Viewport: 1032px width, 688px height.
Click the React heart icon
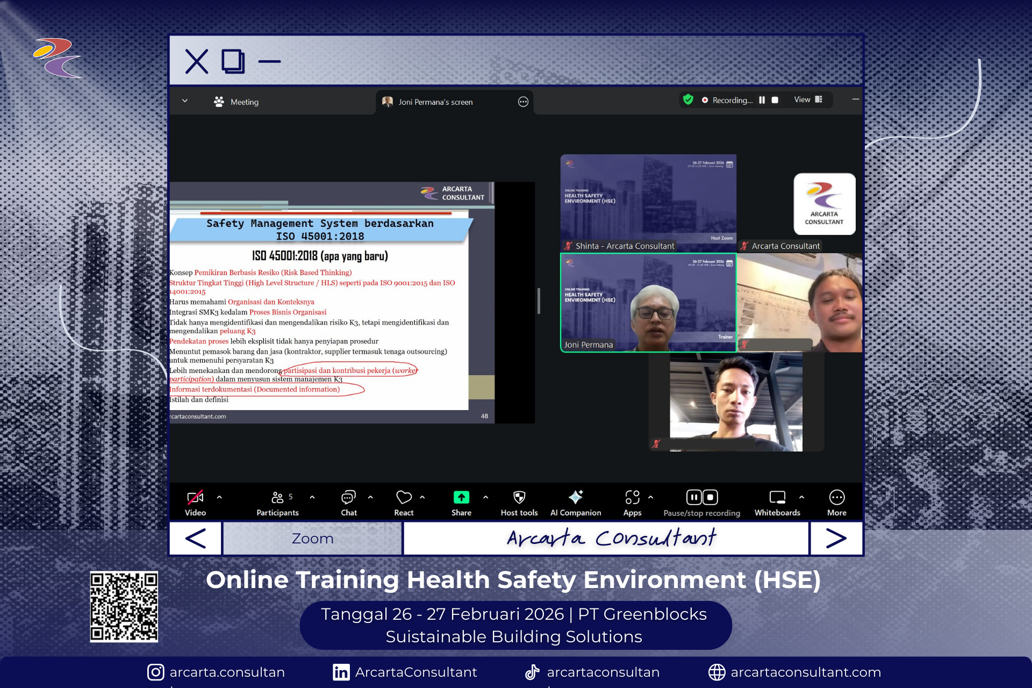404,498
